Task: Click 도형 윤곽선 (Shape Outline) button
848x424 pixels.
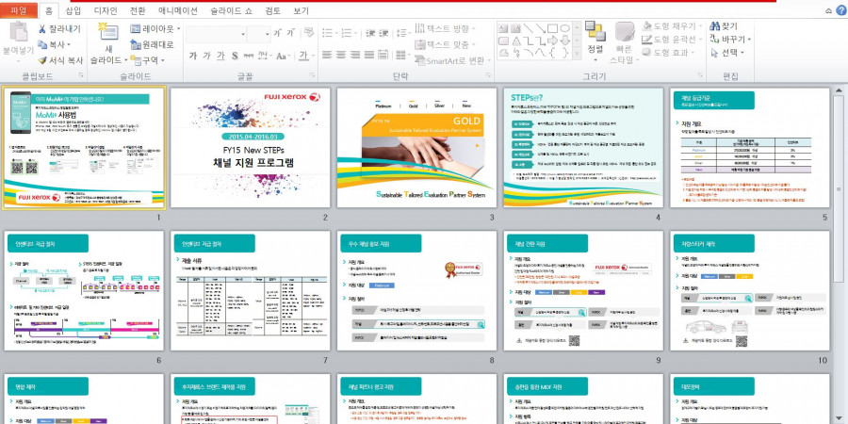Action: [673, 40]
